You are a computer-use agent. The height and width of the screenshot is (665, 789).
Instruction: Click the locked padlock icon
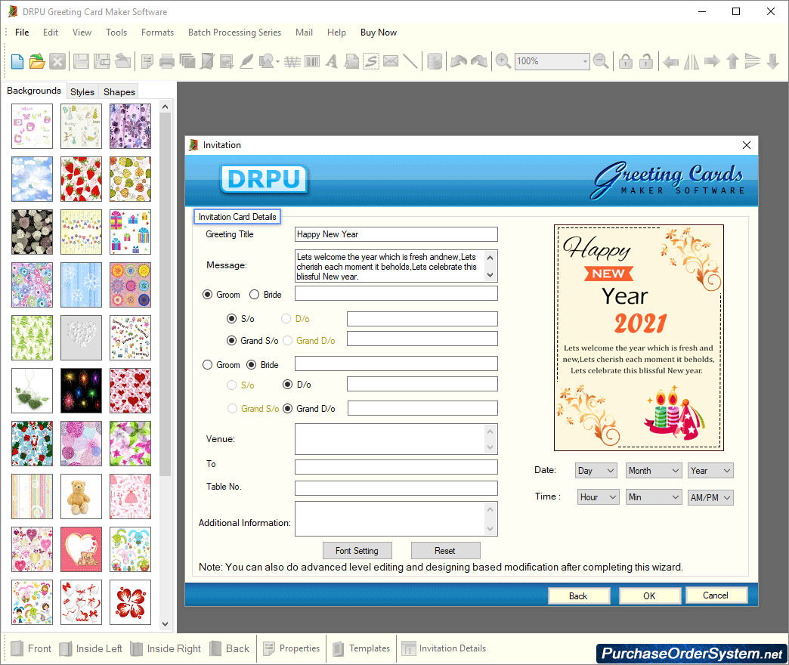pyautogui.click(x=626, y=61)
